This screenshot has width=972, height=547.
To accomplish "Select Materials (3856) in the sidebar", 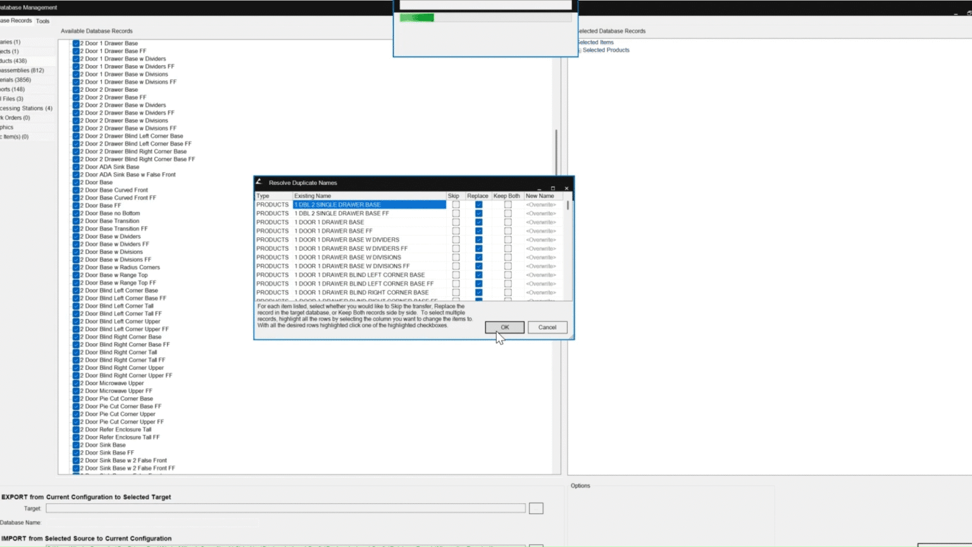I will [19, 79].
